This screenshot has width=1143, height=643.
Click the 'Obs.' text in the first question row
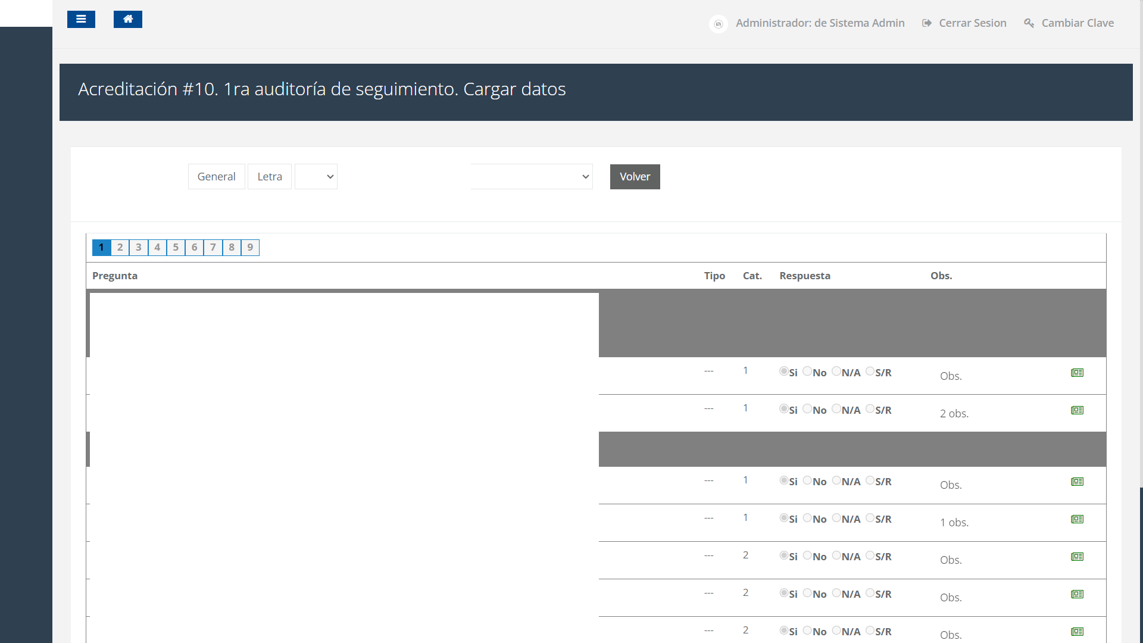pyautogui.click(x=951, y=376)
